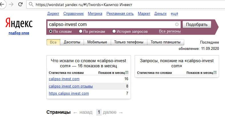Select the 'По регионам' radio button
This screenshot has width=225, height=122.
(81, 31)
